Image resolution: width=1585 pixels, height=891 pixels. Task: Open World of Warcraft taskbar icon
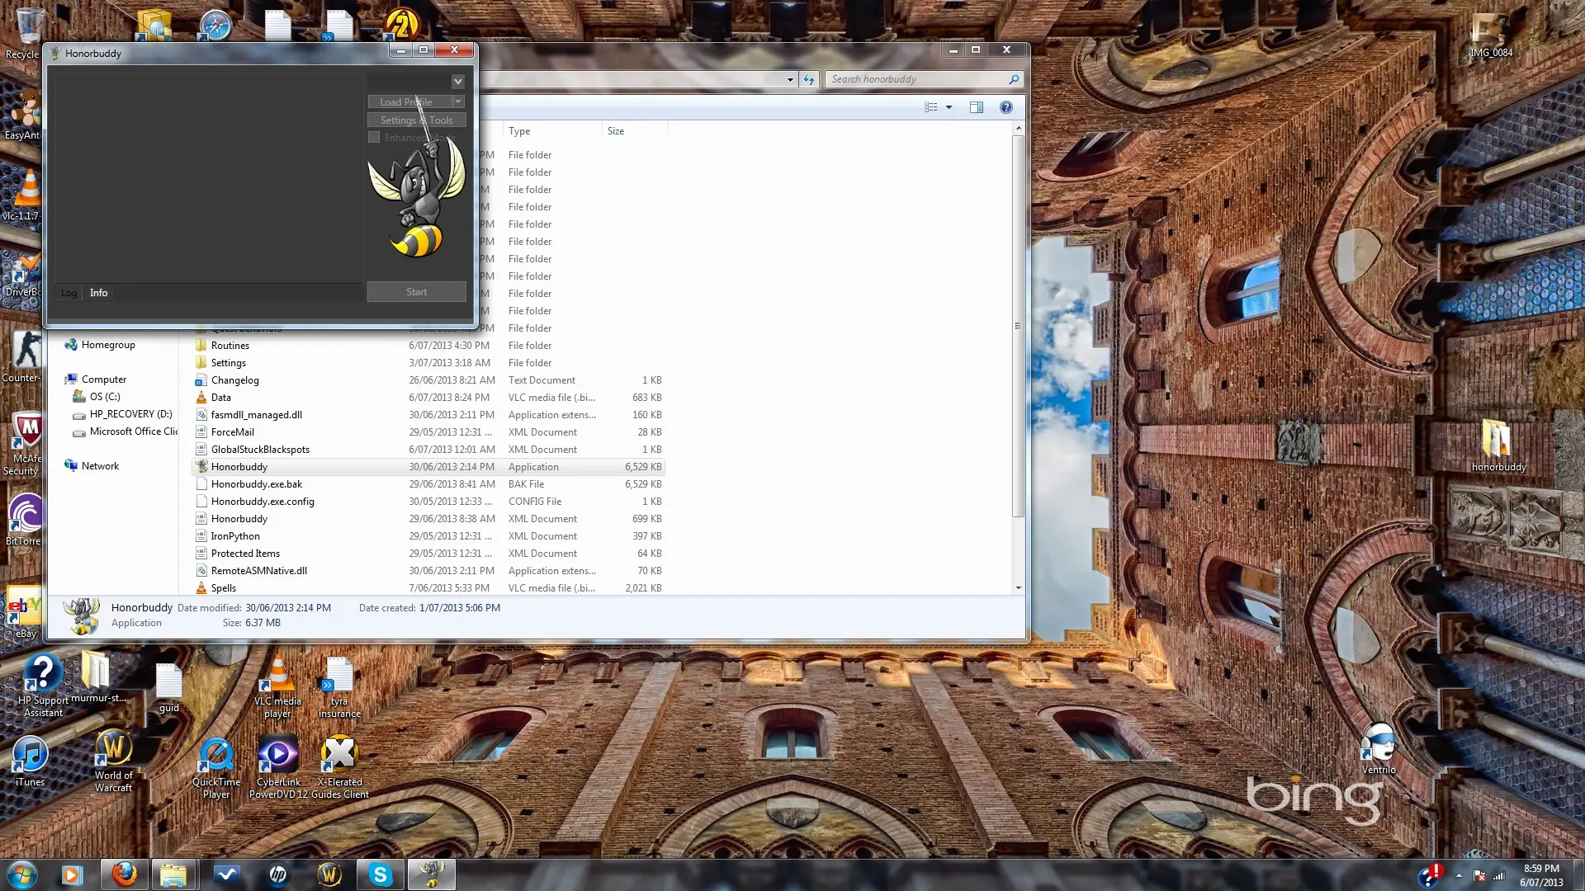click(x=329, y=874)
